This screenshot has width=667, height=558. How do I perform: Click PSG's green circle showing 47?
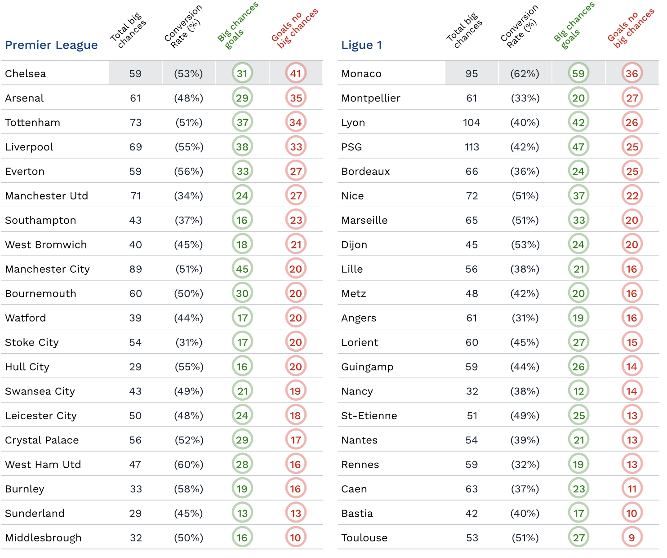tap(578, 146)
